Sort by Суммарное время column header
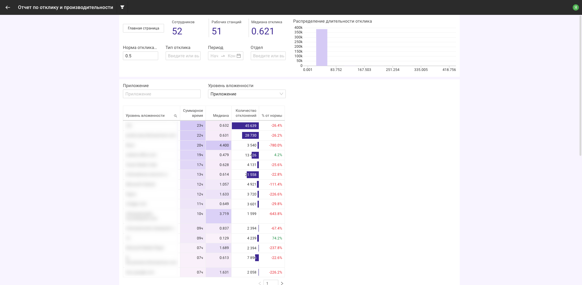582x285 pixels. coord(193,113)
